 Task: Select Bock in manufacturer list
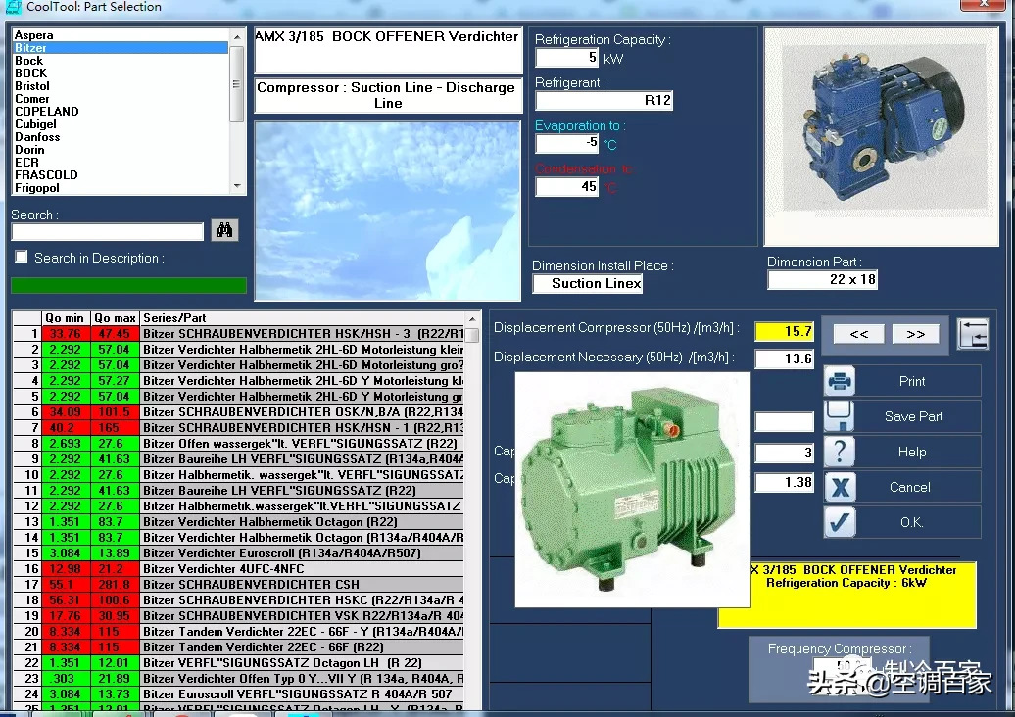click(x=120, y=61)
